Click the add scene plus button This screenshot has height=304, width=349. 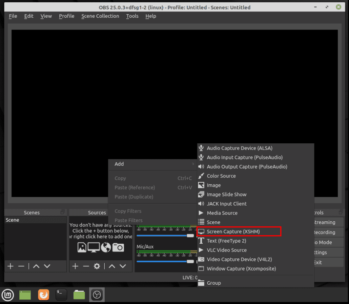coord(10,266)
